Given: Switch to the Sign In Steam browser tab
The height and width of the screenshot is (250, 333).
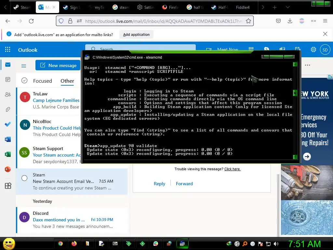Looking at the screenshot, I should [72, 7].
